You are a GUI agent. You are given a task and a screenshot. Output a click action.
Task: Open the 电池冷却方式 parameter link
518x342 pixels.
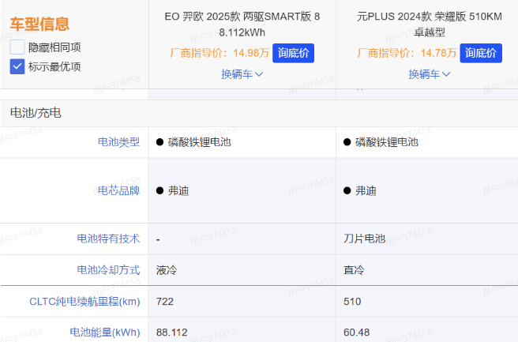(x=108, y=270)
